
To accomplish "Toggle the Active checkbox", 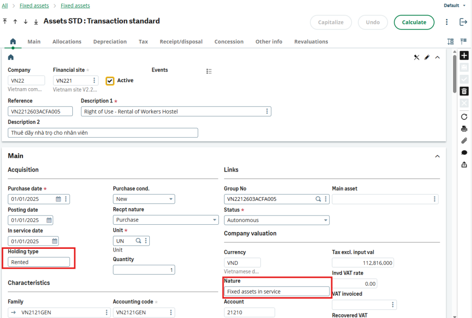I will [x=110, y=81].
